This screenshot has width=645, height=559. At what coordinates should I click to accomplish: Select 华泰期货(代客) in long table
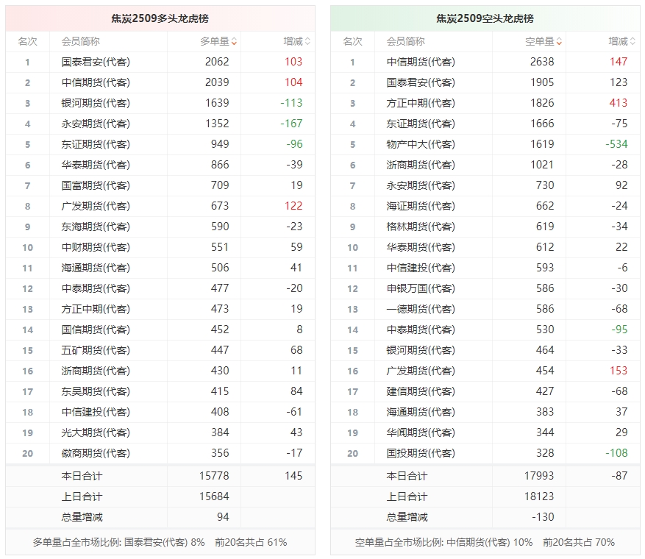point(96,165)
